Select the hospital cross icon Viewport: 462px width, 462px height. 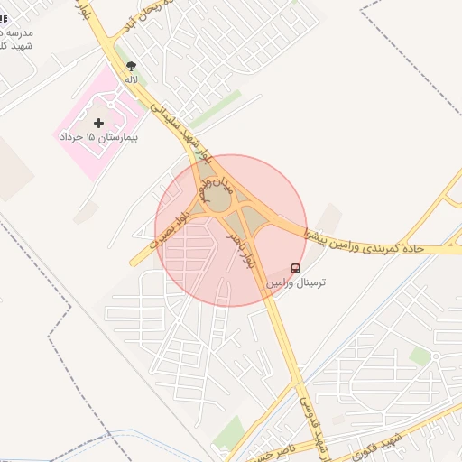click(x=98, y=123)
